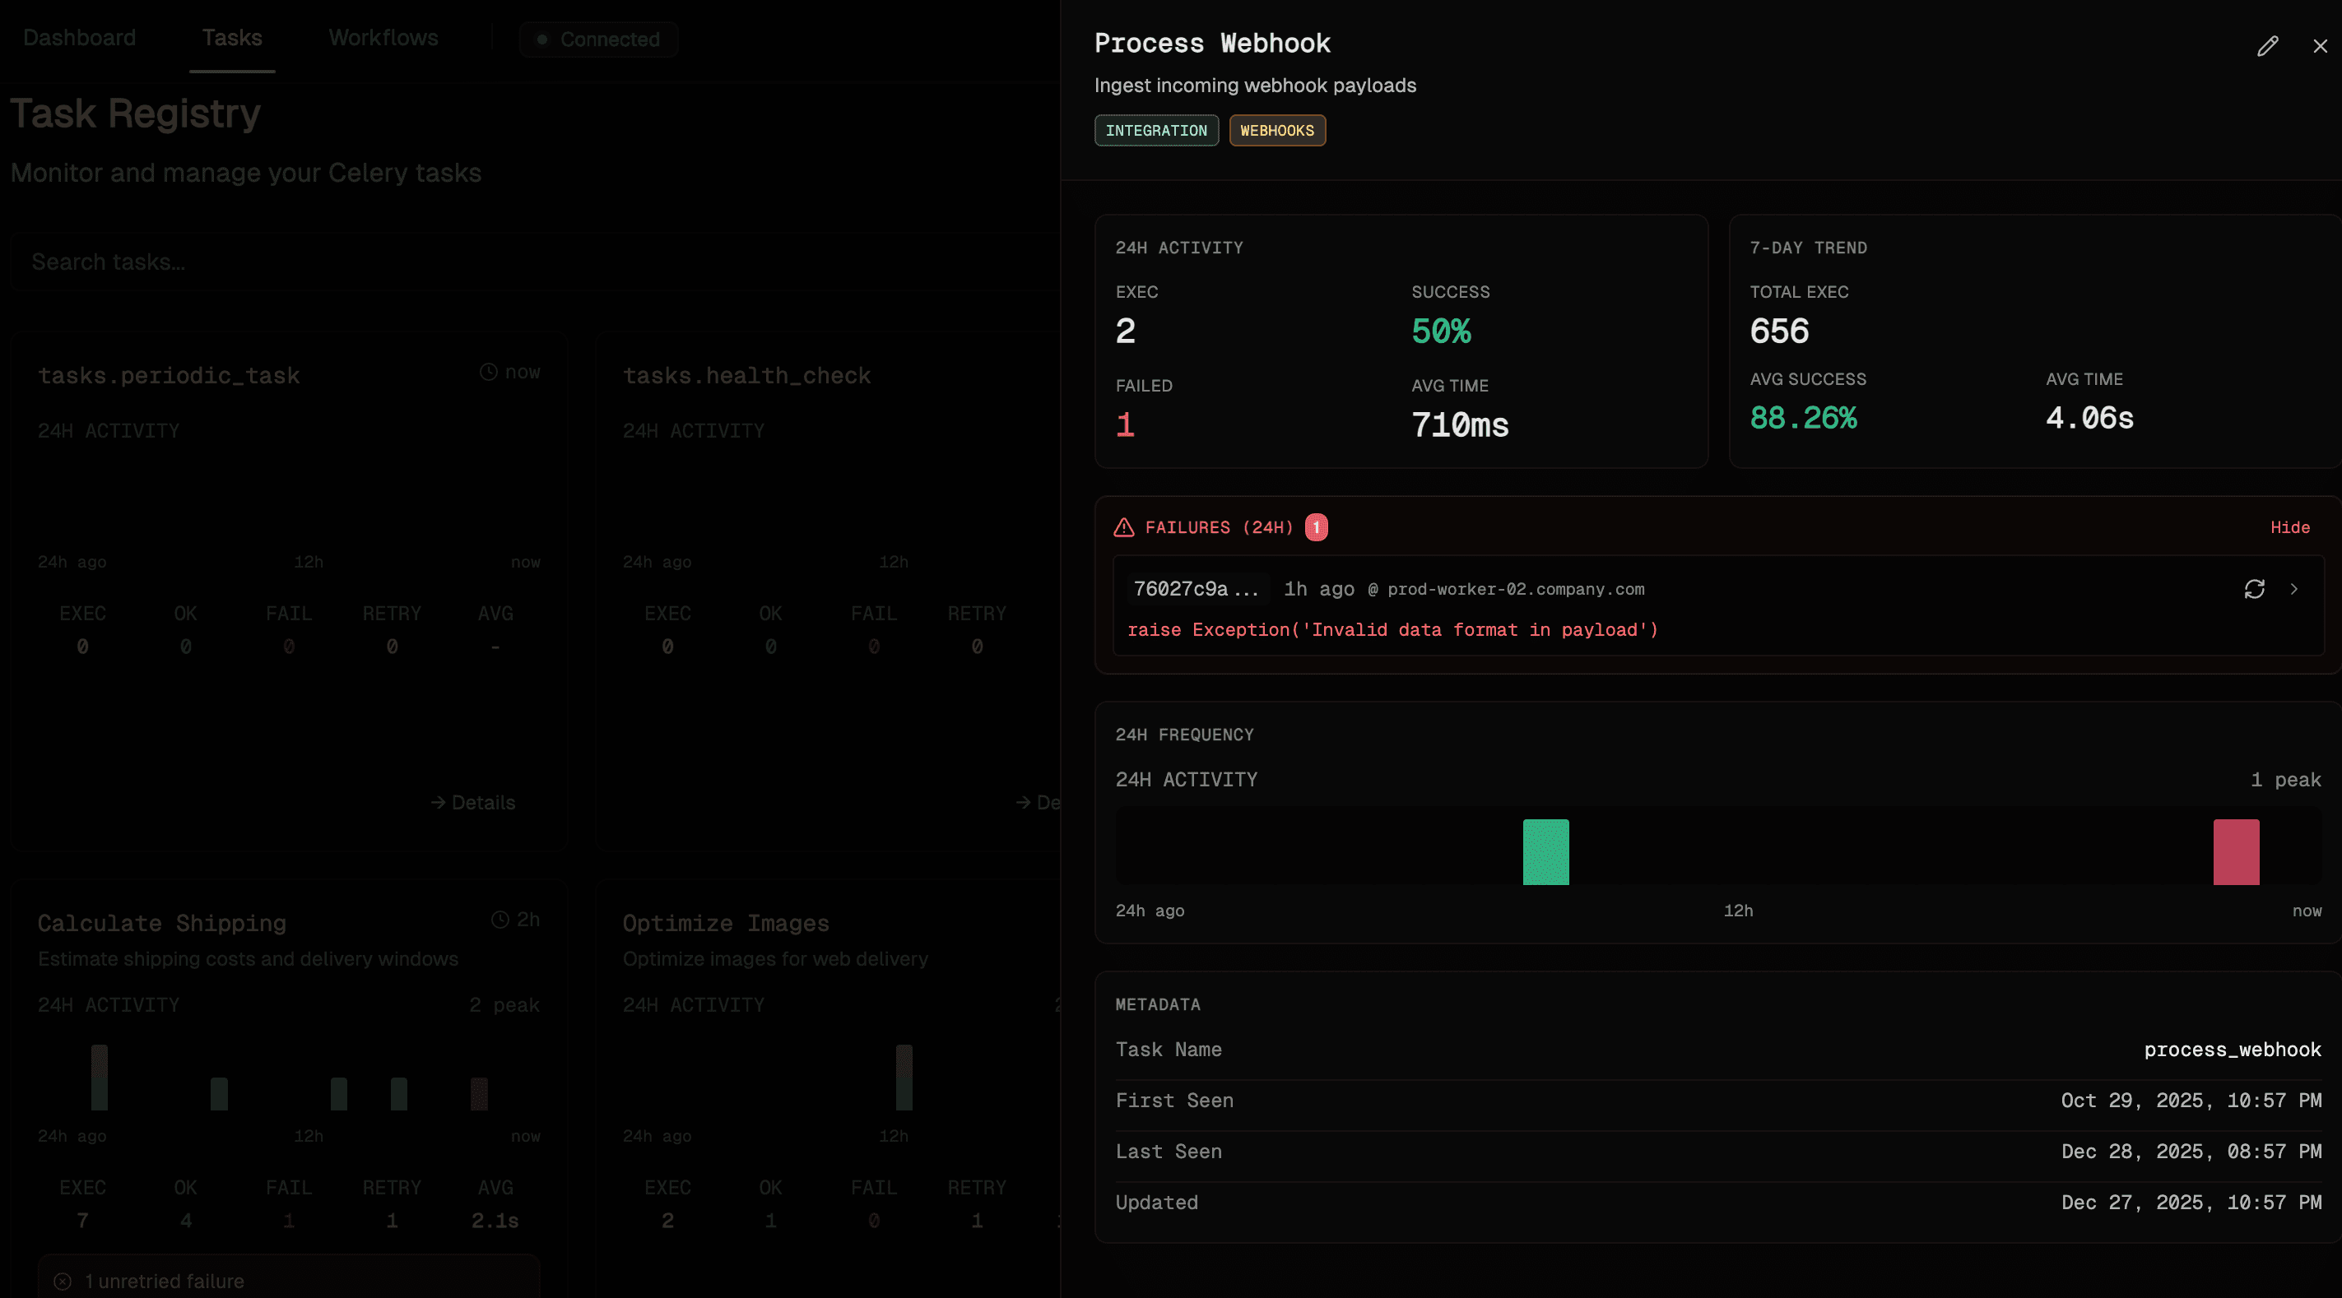Viewport: 2342px width, 1298px height.
Task: Click the pencil icon to edit Process Webhook
Action: click(2269, 44)
